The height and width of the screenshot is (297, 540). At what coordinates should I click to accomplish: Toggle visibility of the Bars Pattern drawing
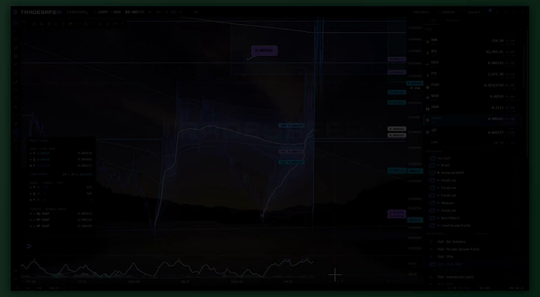(432, 218)
